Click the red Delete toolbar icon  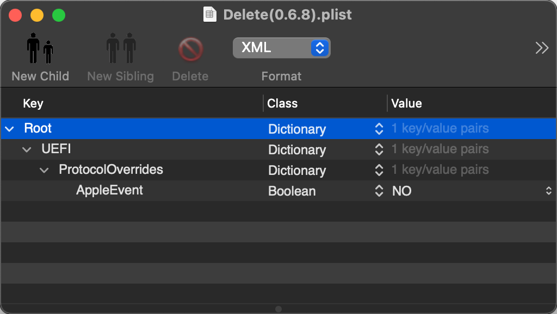[x=190, y=49]
